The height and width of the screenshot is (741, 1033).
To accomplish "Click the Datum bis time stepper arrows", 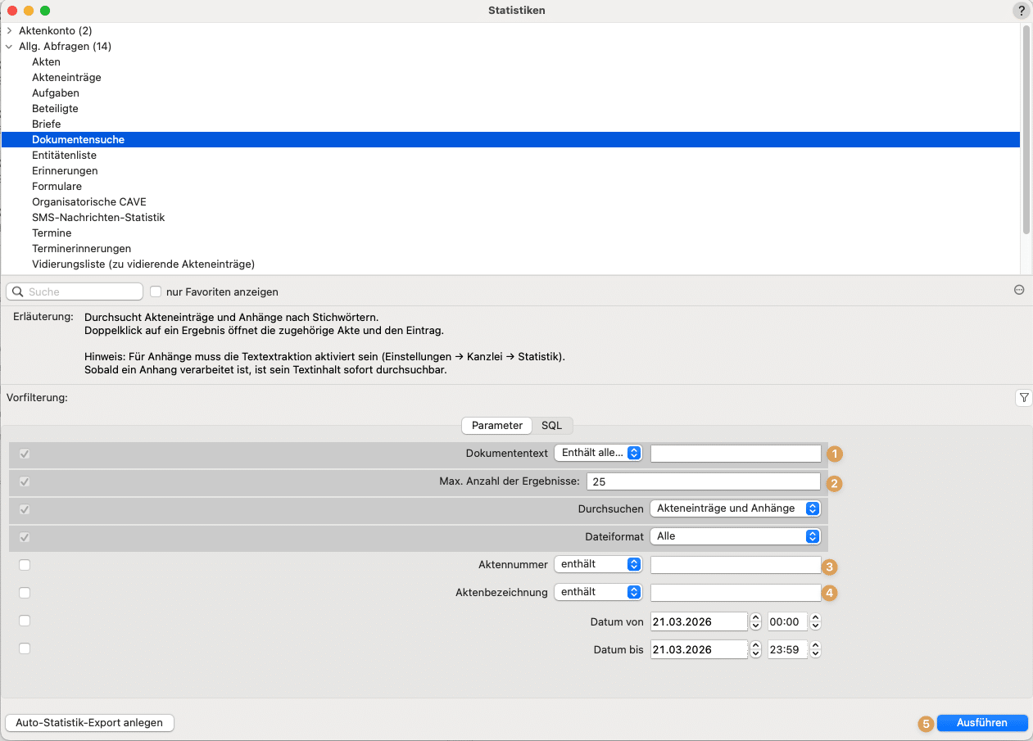I will point(815,649).
